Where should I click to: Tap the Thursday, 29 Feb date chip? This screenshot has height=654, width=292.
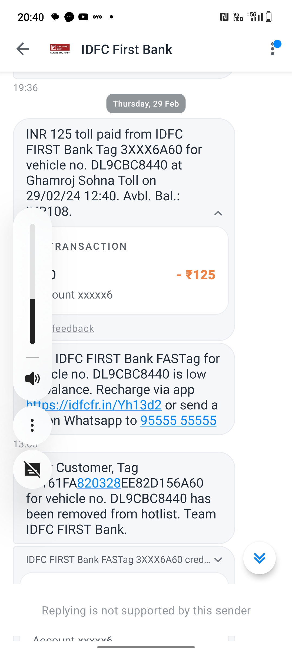point(146,104)
